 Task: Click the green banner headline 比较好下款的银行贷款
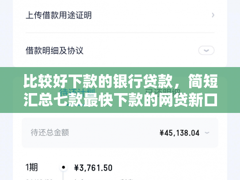pos(99,81)
